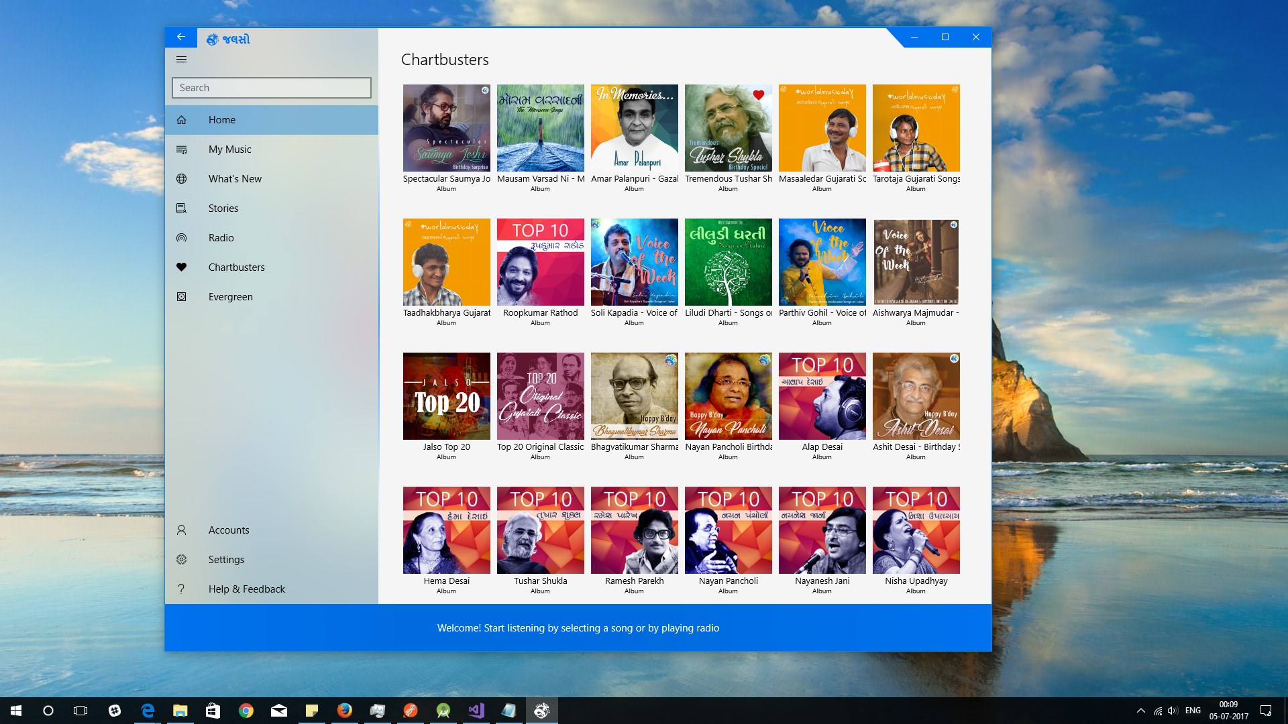
Task: Go to the Home menu item
Action: [272, 120]
